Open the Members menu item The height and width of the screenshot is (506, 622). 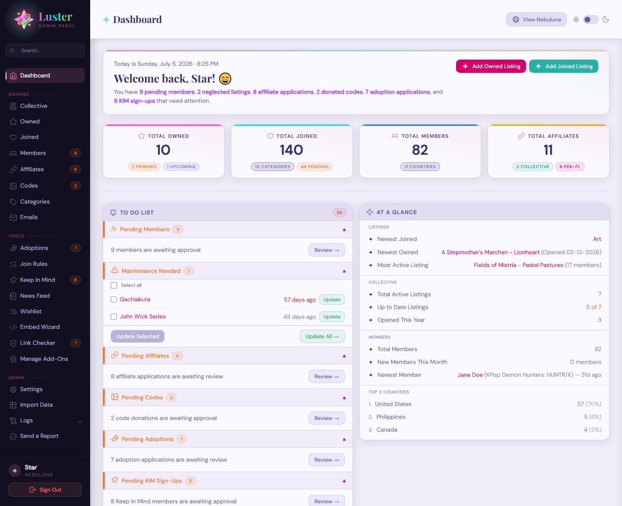pos(45,153)
